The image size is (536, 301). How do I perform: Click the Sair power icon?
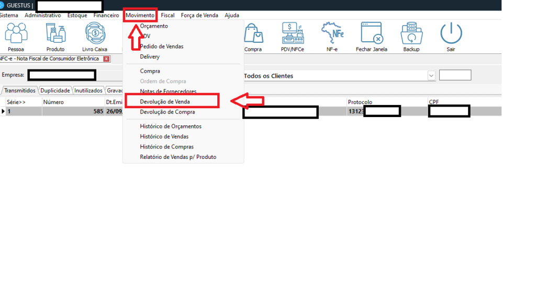(x=451, y=34)
